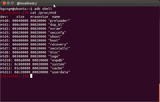This screenshot has width=160, height=102.
Task: Click the white cursor block at the prompt
Action: pos(31,76)
